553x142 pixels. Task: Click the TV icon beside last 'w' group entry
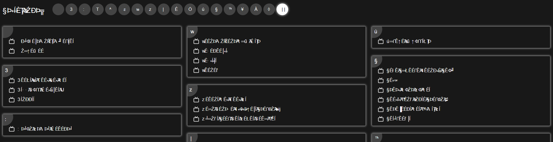[x=196, y=70]
